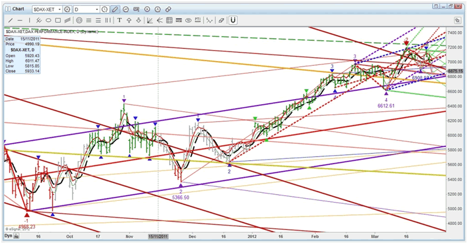Open the D interval dropdown arrow

click(x=97, y=9)
